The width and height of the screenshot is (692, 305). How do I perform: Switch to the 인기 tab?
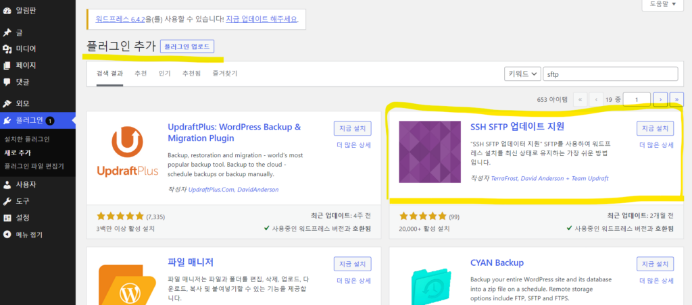point(165,74)
